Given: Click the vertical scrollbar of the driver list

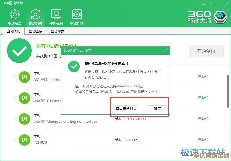Looking at the screenshot, I should 228,91.
